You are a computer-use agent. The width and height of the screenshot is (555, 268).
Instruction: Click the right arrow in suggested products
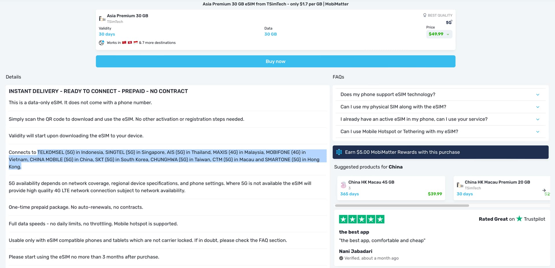click(x=544, y=190)
